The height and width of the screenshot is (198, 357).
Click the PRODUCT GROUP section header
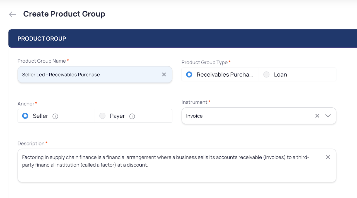point(42,39)
